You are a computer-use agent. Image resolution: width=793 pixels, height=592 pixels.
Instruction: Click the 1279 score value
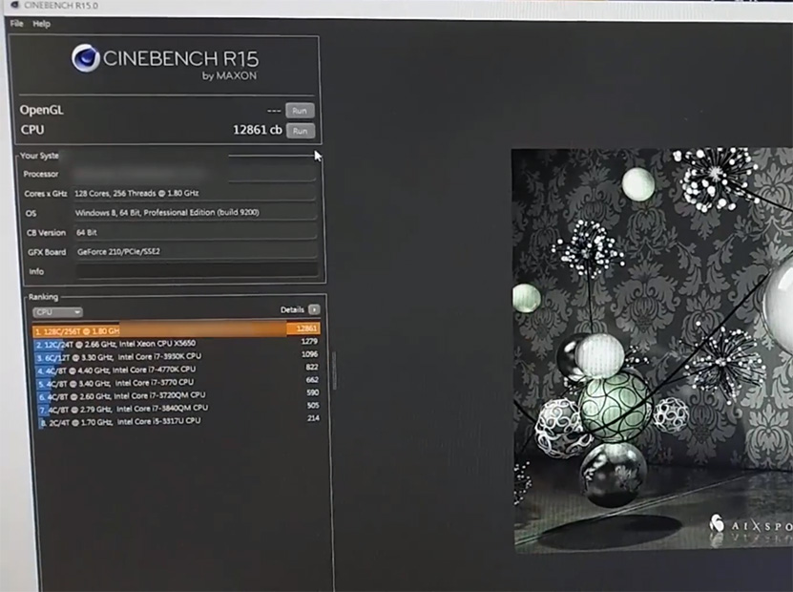[x=309, y=342]
